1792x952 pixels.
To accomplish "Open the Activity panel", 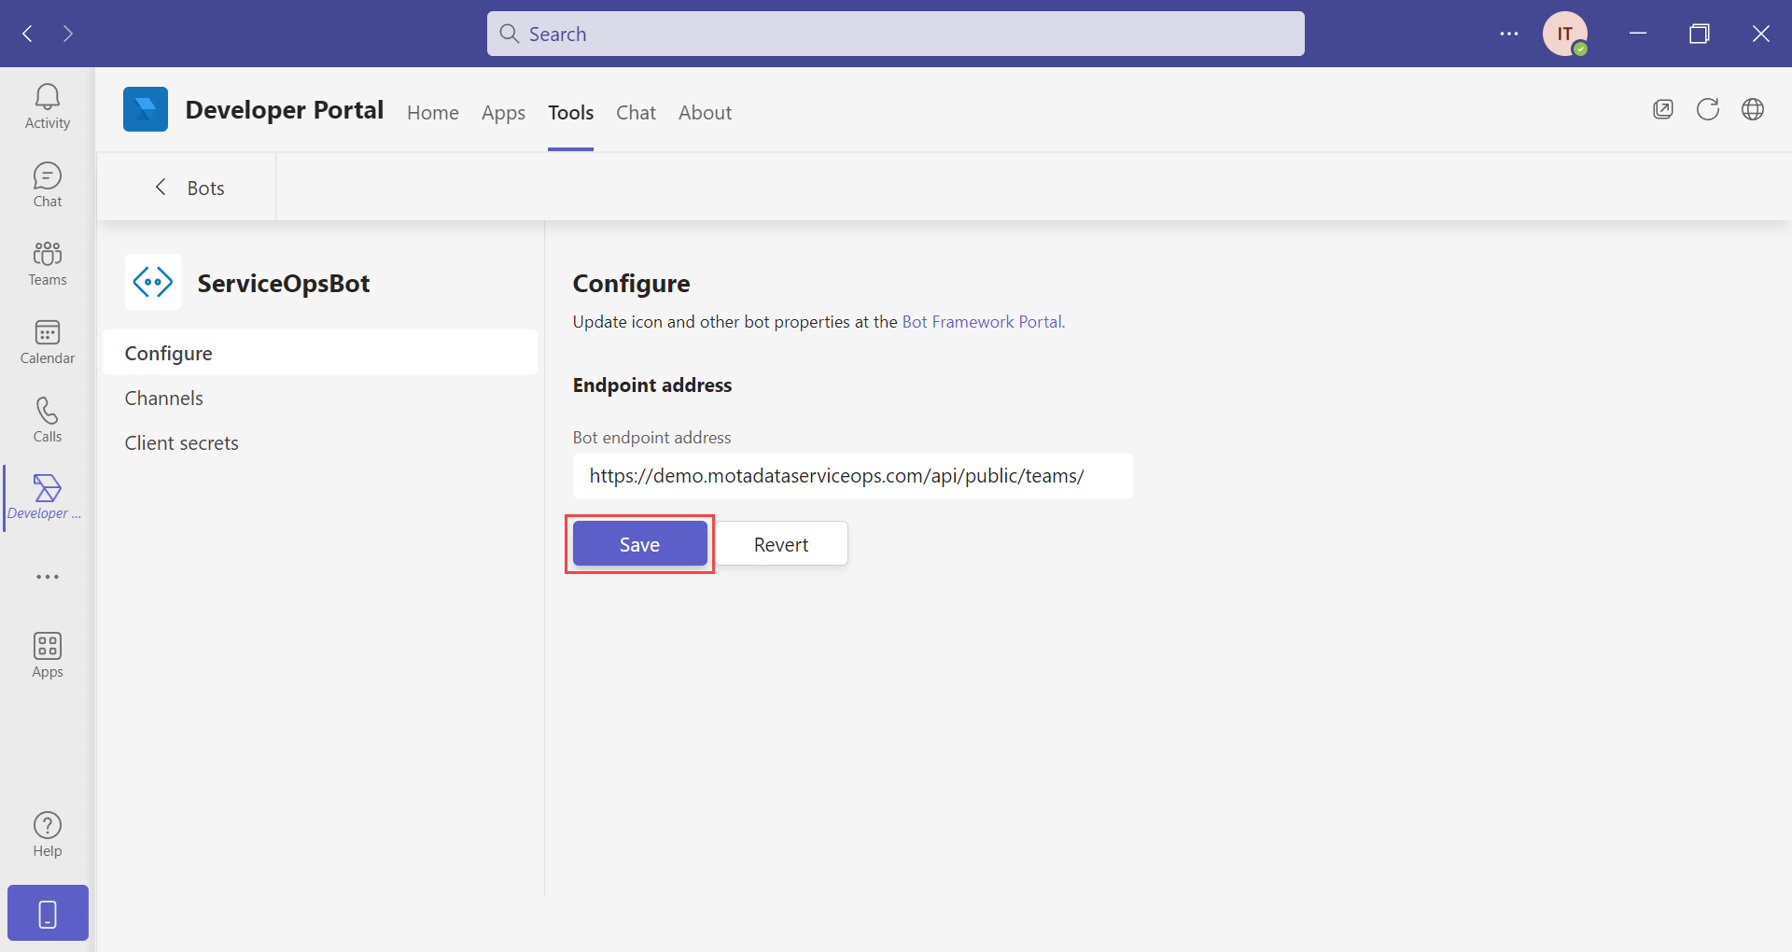I will coord(47,105).
